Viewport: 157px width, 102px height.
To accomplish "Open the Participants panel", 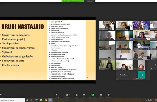I will pos(67,95).
